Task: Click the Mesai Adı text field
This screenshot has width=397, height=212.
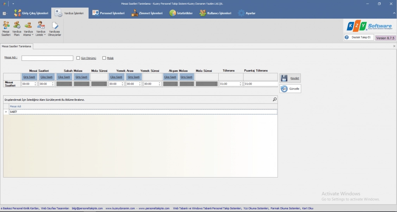Action: coord(47,58)
